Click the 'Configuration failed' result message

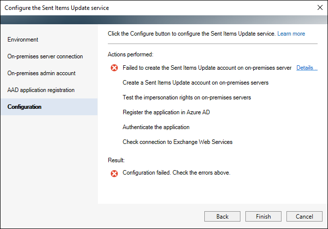click(176, 173)
